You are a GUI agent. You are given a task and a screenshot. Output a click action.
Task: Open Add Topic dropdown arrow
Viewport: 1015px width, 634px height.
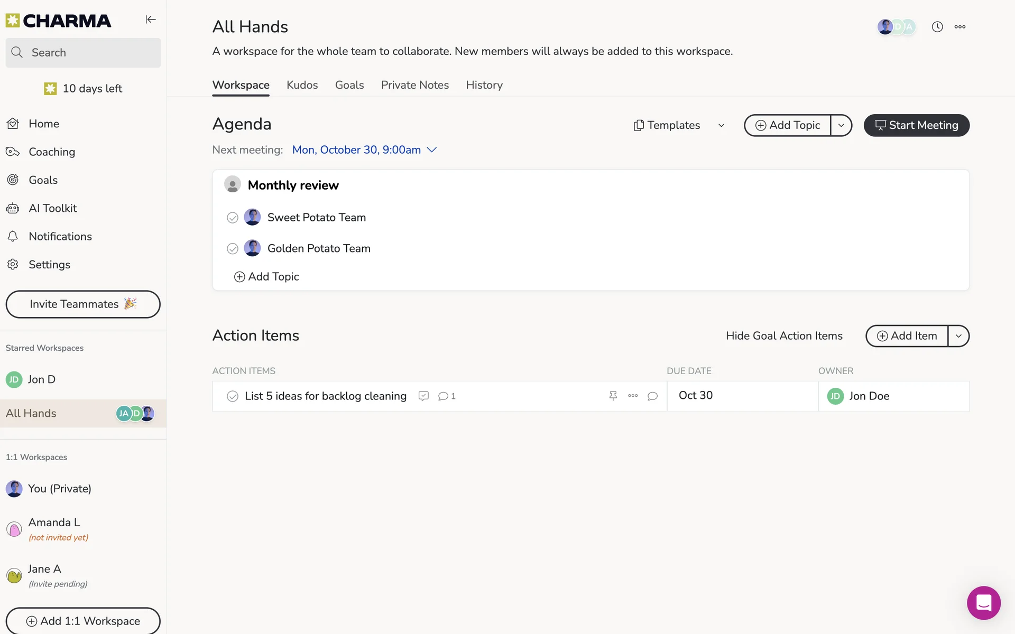point(841,125)
